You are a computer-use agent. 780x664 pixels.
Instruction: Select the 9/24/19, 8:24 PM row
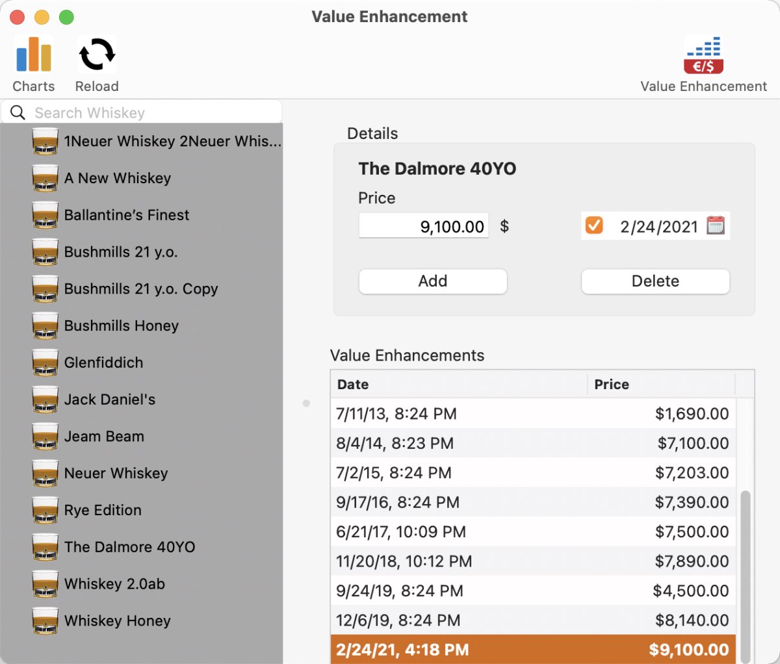tap(534, 591)
